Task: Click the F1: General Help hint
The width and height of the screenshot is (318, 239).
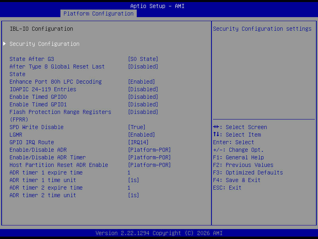Action: pos(238,157)
